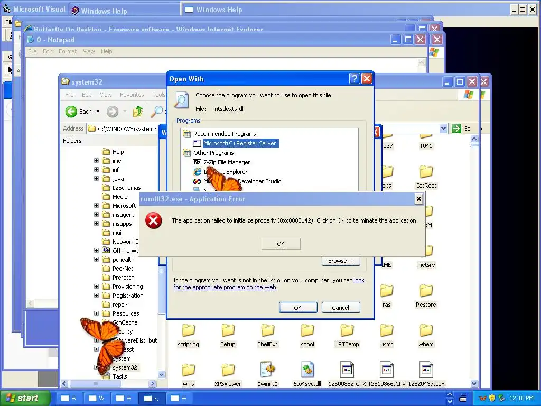Expand the Resources folder tree node

point(97,313)
